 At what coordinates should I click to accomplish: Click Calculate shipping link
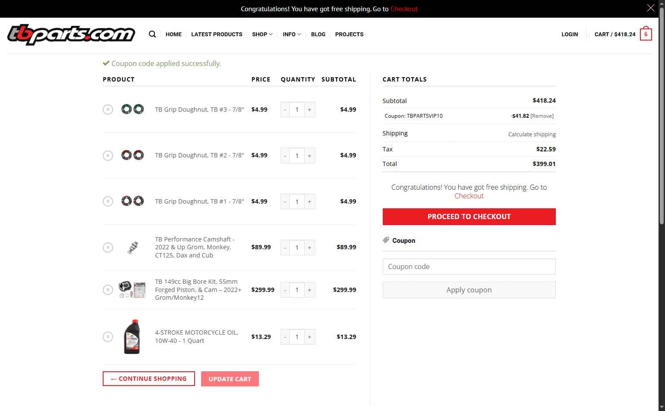coord(532,134)
